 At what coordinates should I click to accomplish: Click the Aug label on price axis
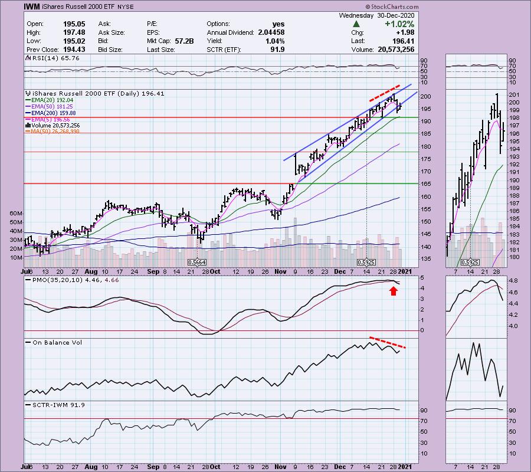[91, 271]
